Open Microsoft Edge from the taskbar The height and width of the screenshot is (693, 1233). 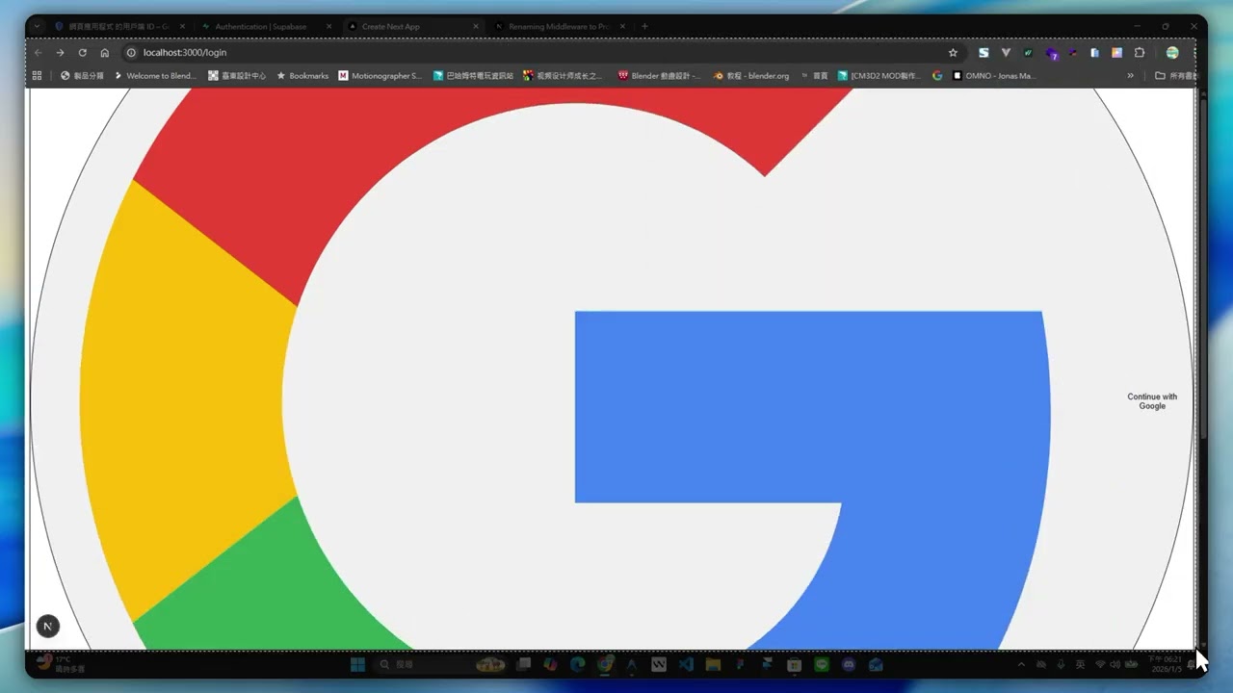point(577,664)
